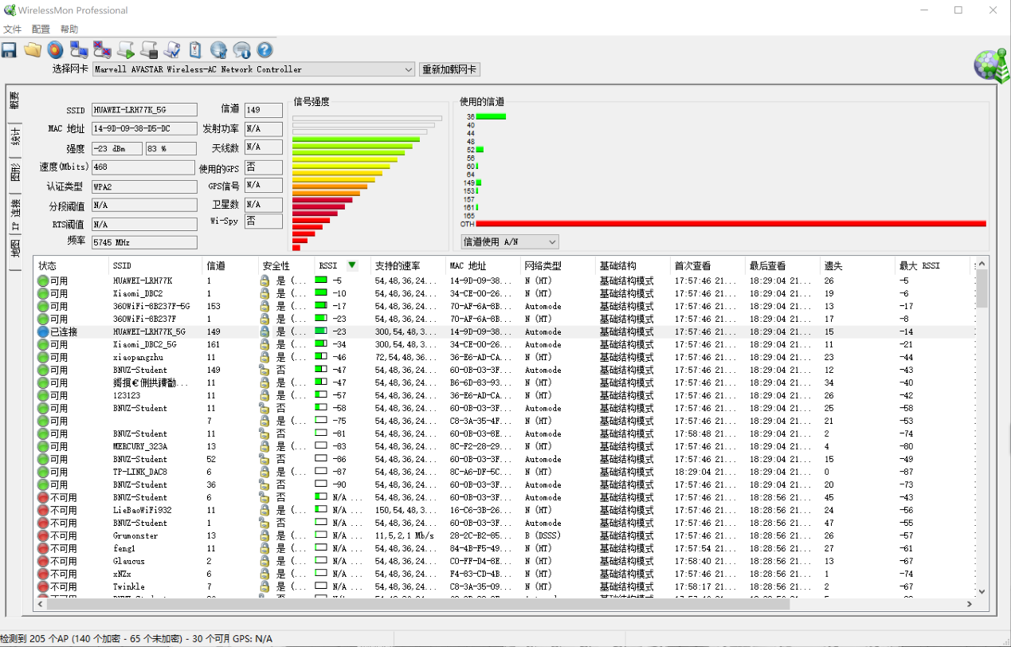Click the clipboard checklist toolbar icon
Viewport: 1011px width, 647px height.
(x=195, y=50)
